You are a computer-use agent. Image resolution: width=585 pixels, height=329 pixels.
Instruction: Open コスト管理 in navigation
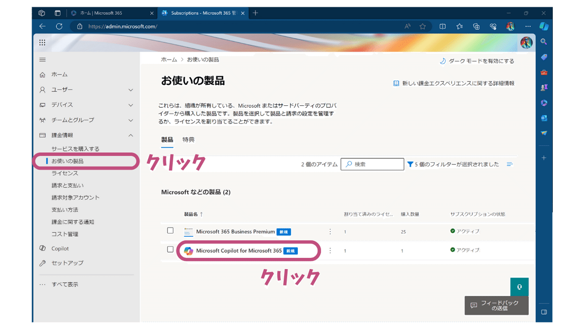coord(65,234)
